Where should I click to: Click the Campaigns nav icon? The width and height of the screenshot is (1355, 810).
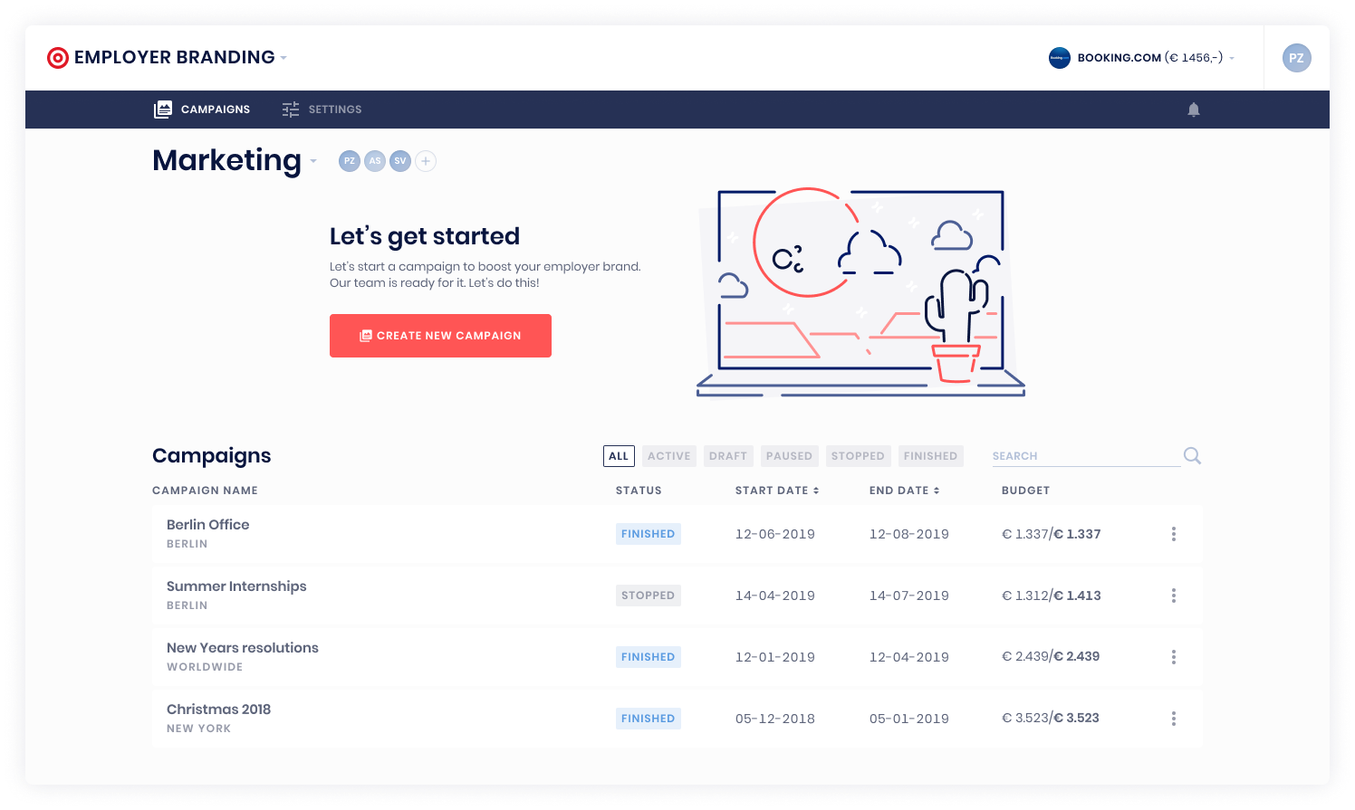click(163, 110)
